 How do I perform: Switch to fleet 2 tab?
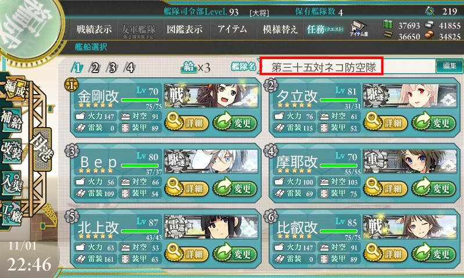tap(95, 68)
